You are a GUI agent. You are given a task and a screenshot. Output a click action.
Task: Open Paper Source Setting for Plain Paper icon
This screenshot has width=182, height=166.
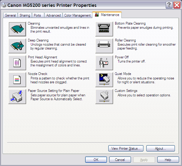click(x=17, y=97)
